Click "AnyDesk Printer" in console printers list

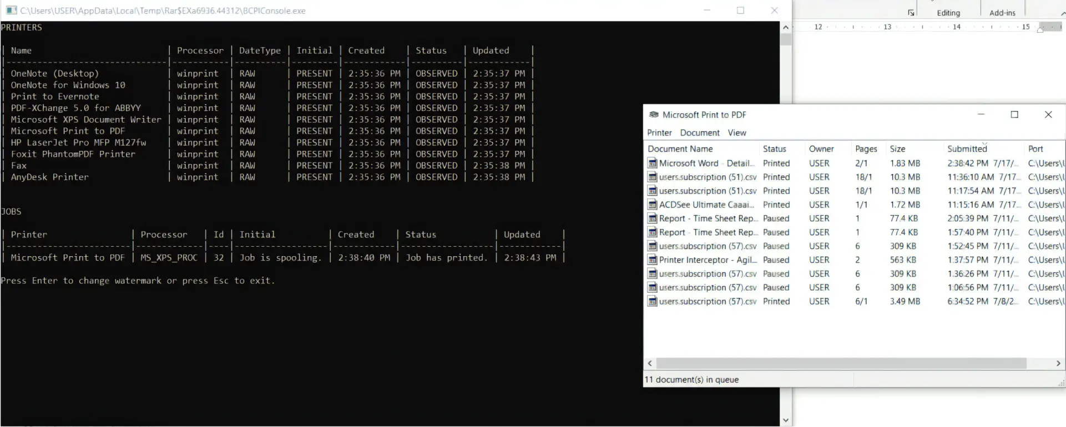(x=49, y=177)
